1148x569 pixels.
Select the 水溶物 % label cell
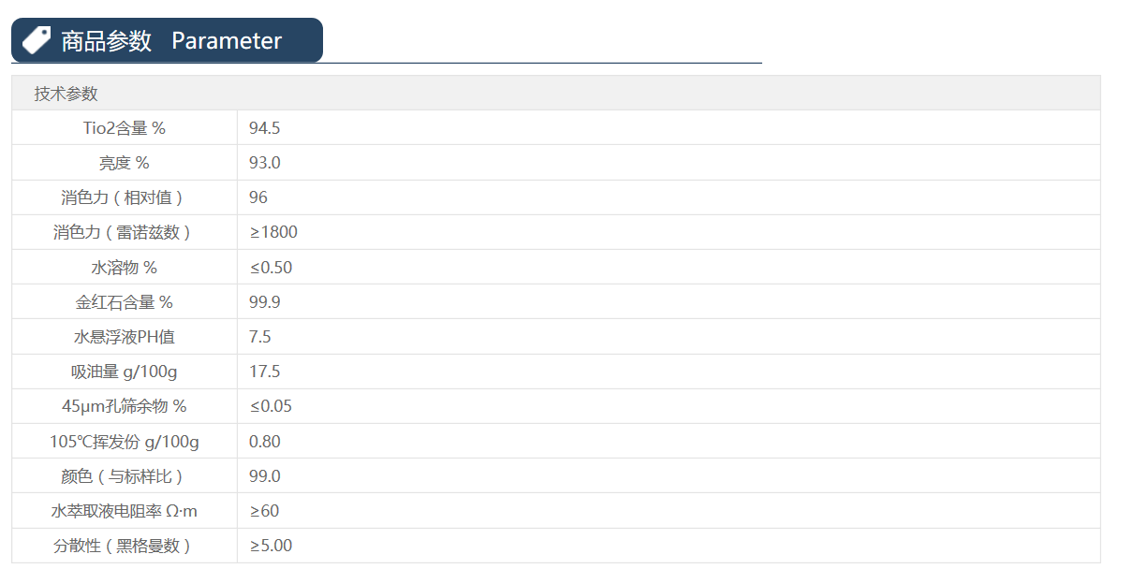pos(125,268)
